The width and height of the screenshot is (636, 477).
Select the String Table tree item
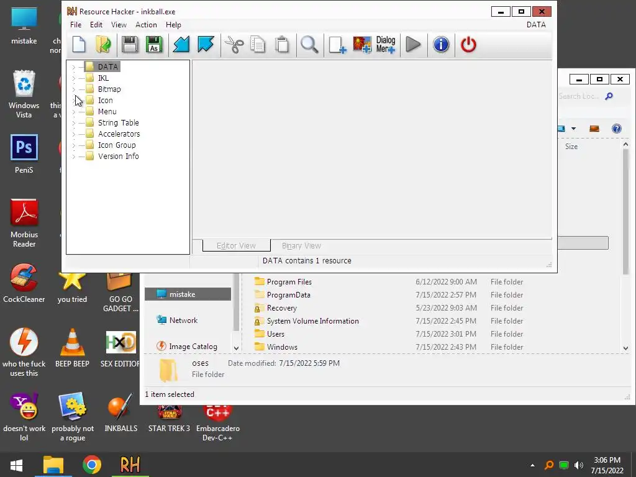(x=112, y=122)
